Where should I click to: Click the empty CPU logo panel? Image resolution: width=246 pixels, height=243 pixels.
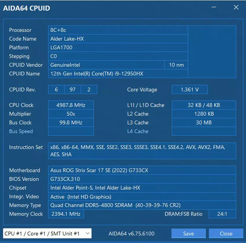click(212, 52)
